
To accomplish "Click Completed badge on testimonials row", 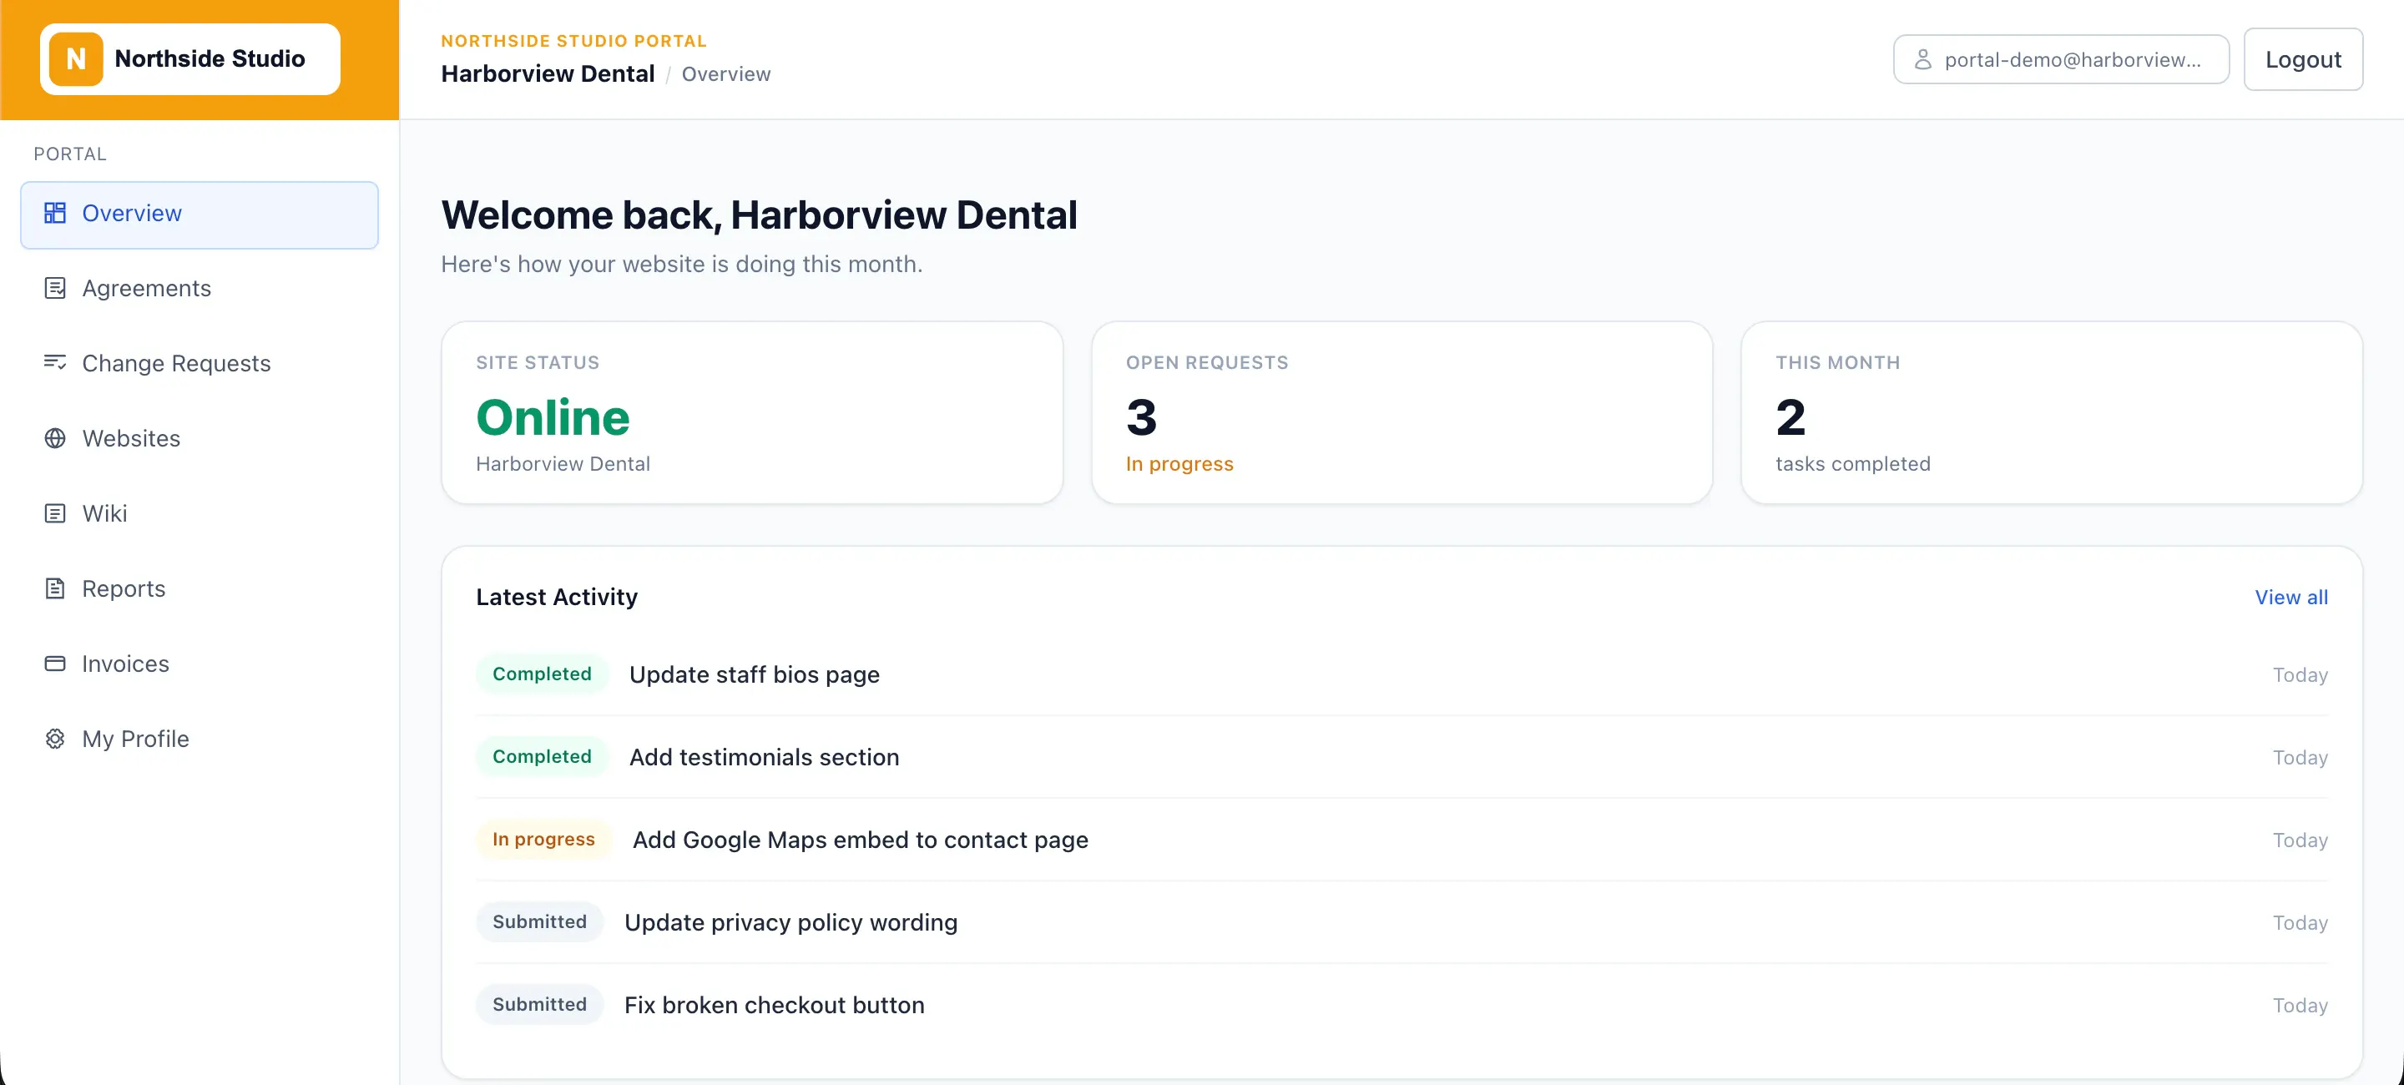I will point(543,757).
